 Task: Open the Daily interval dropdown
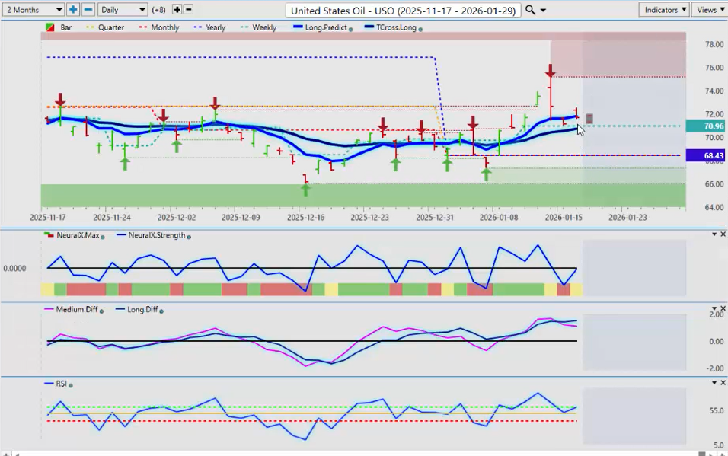click(x=123, y=10)
